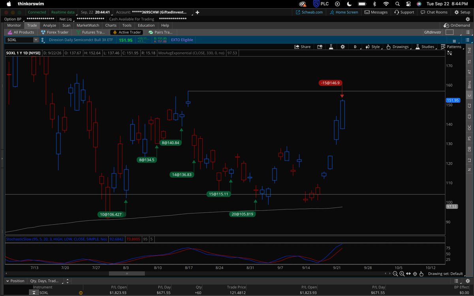This screenshot has height=296, width=474.
Task: Switch to the Analyze tab
Action: (49, 25)
